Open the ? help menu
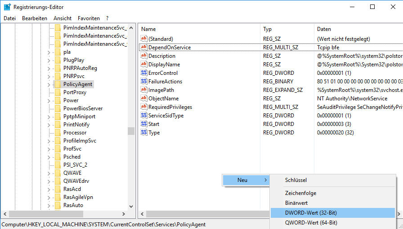Viewport: 403px width, 229px height. tap(107, 18)
